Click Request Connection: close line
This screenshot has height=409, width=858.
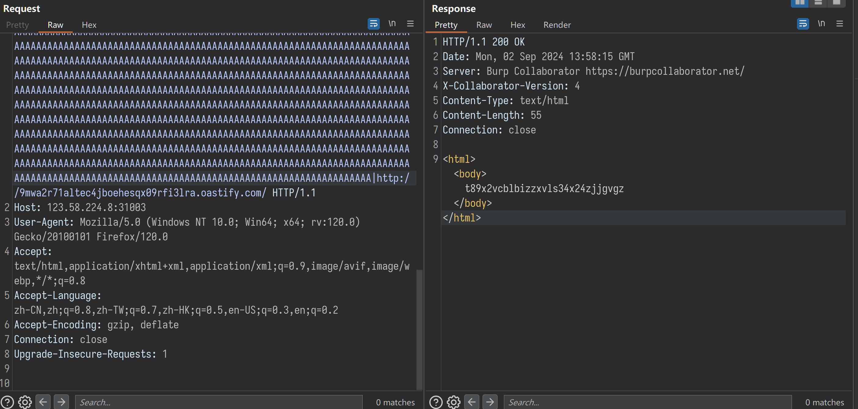click(x=61, y=339)
